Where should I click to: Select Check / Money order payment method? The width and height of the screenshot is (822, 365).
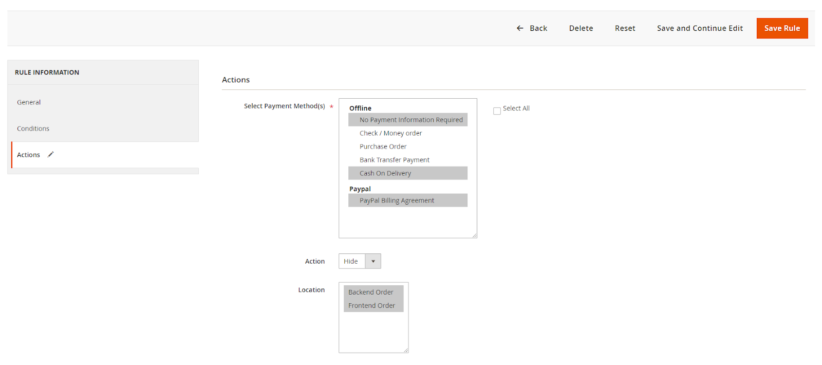(390, 133)
